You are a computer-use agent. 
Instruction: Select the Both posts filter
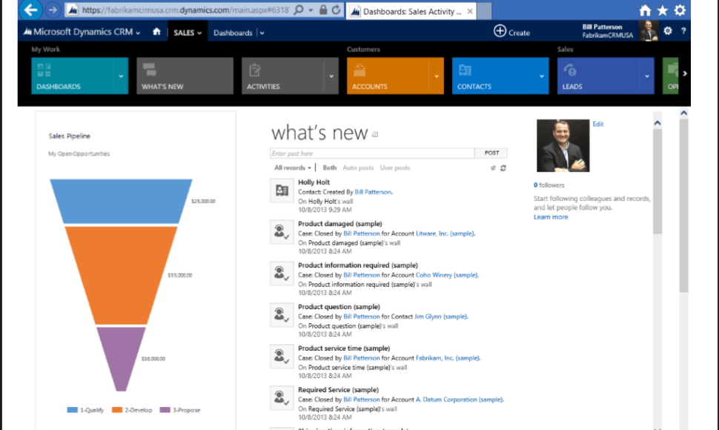coord(330,168)
